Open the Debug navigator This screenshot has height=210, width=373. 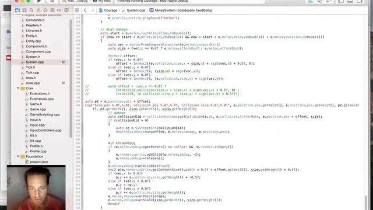(52, 10)
